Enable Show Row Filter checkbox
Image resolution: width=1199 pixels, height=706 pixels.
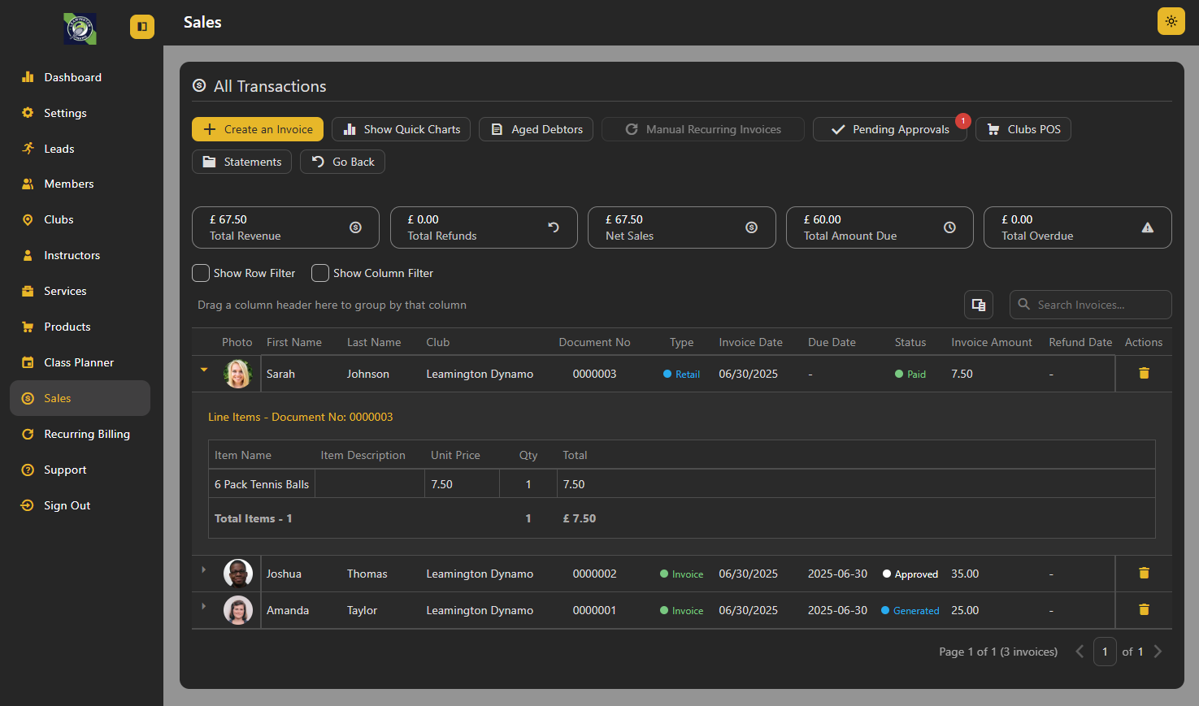[x=201, y=273]
